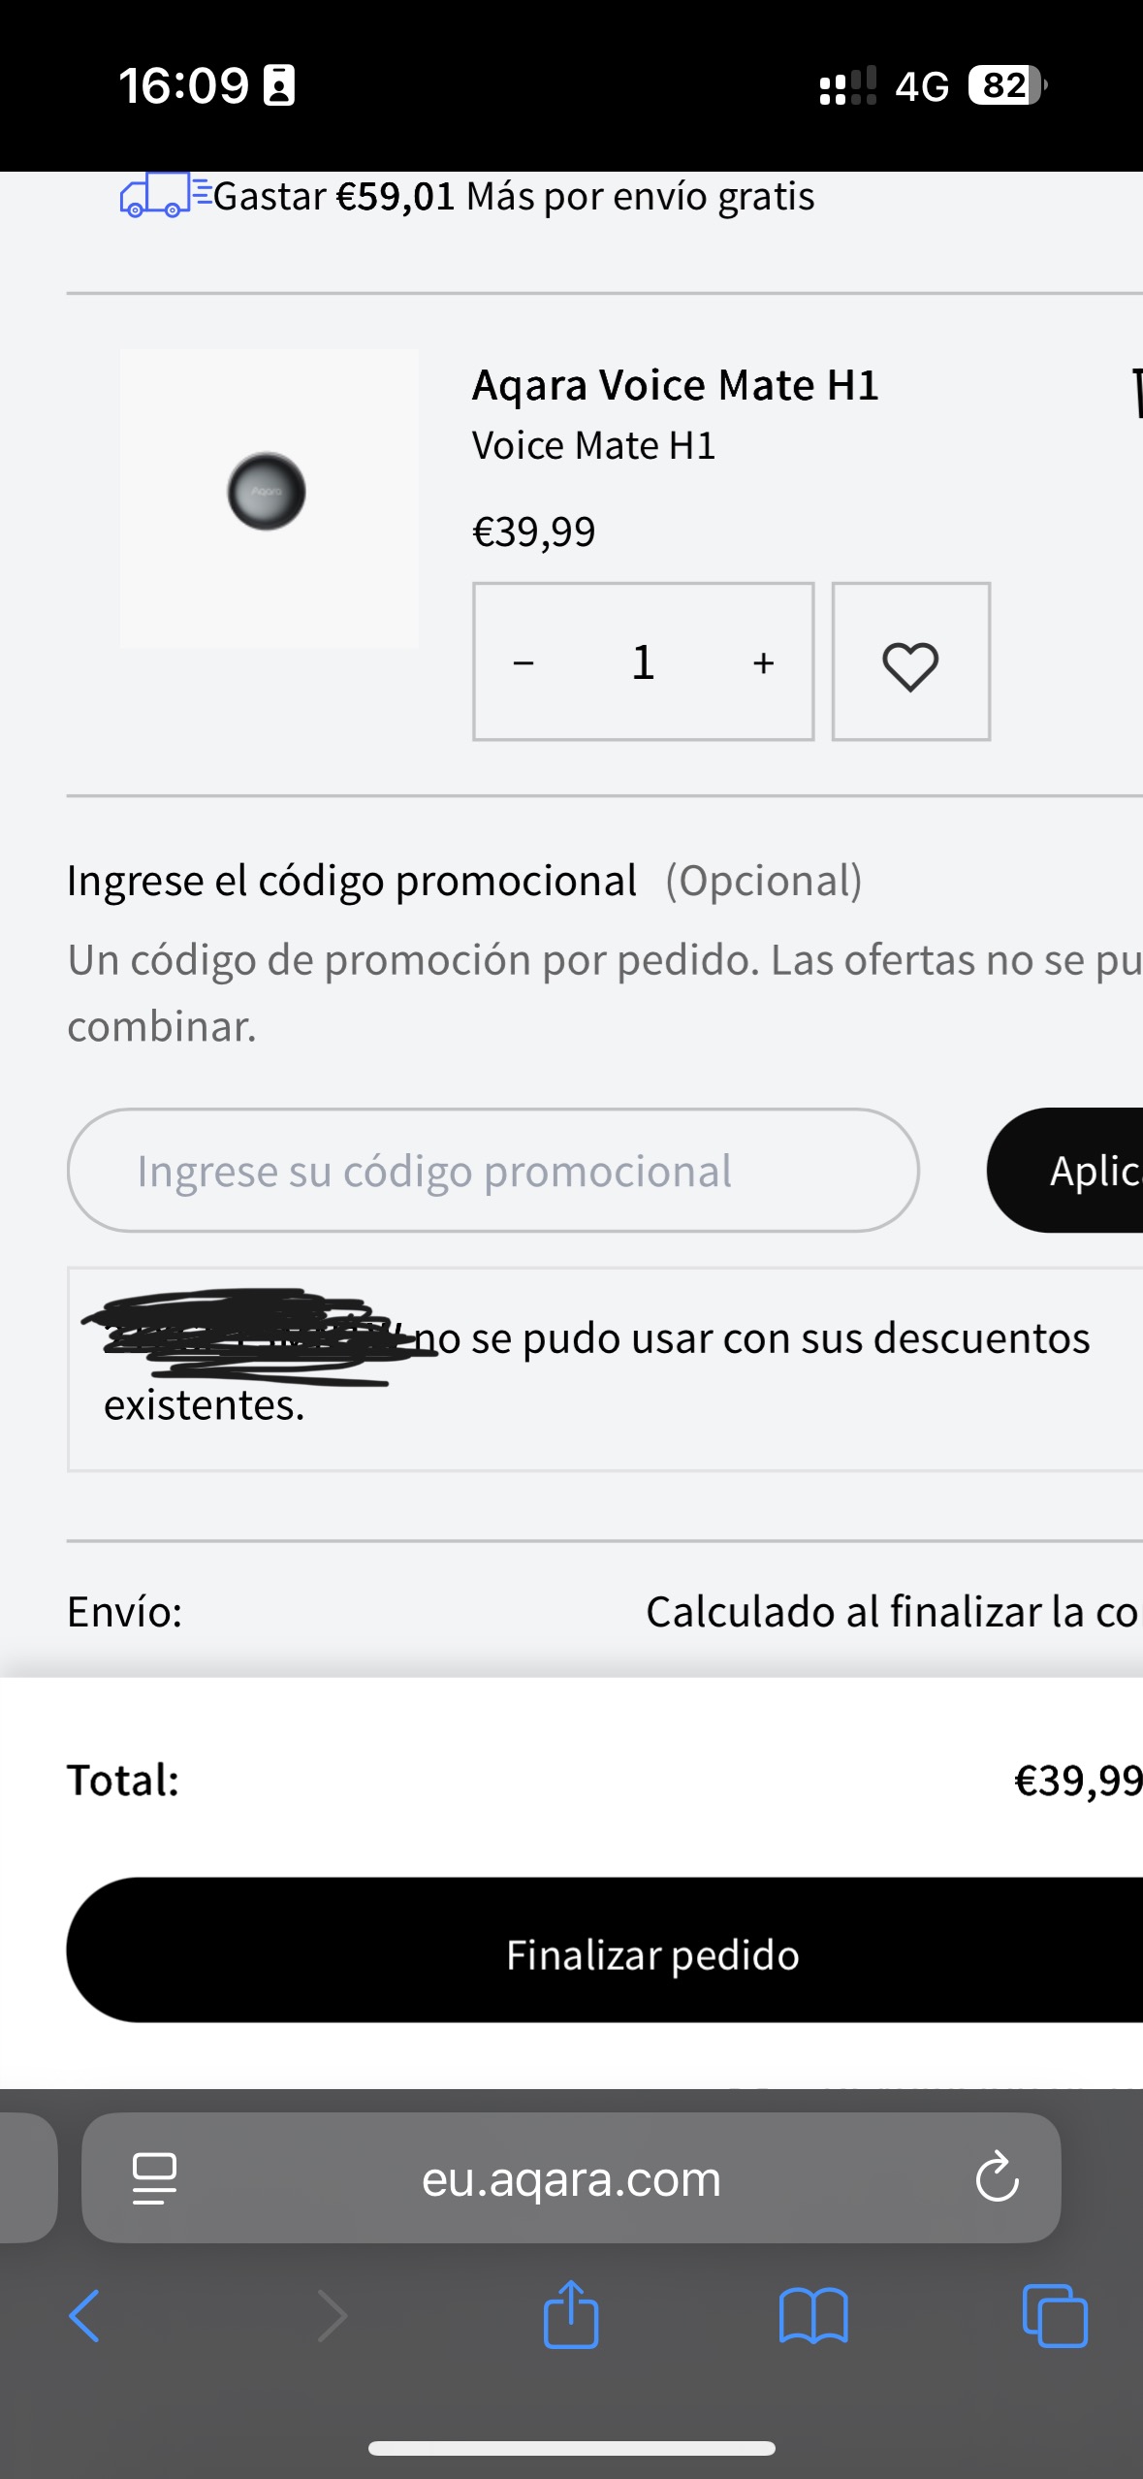Image resolution: width=1143 pixels, height=2479 pixels.
Task: Tap the quantity number field showing 1
Action: click(643, 663)
